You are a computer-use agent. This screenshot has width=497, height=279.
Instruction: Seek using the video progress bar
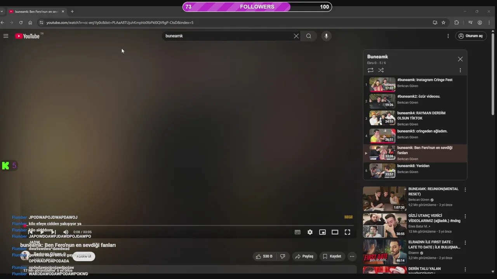click(x=187, y=225)
